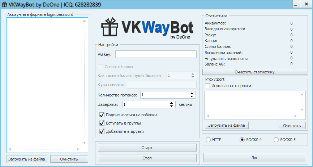Click the VKWayBot logo gift image
The height and width of the screenshot is (167, 313).
point(110,27)
